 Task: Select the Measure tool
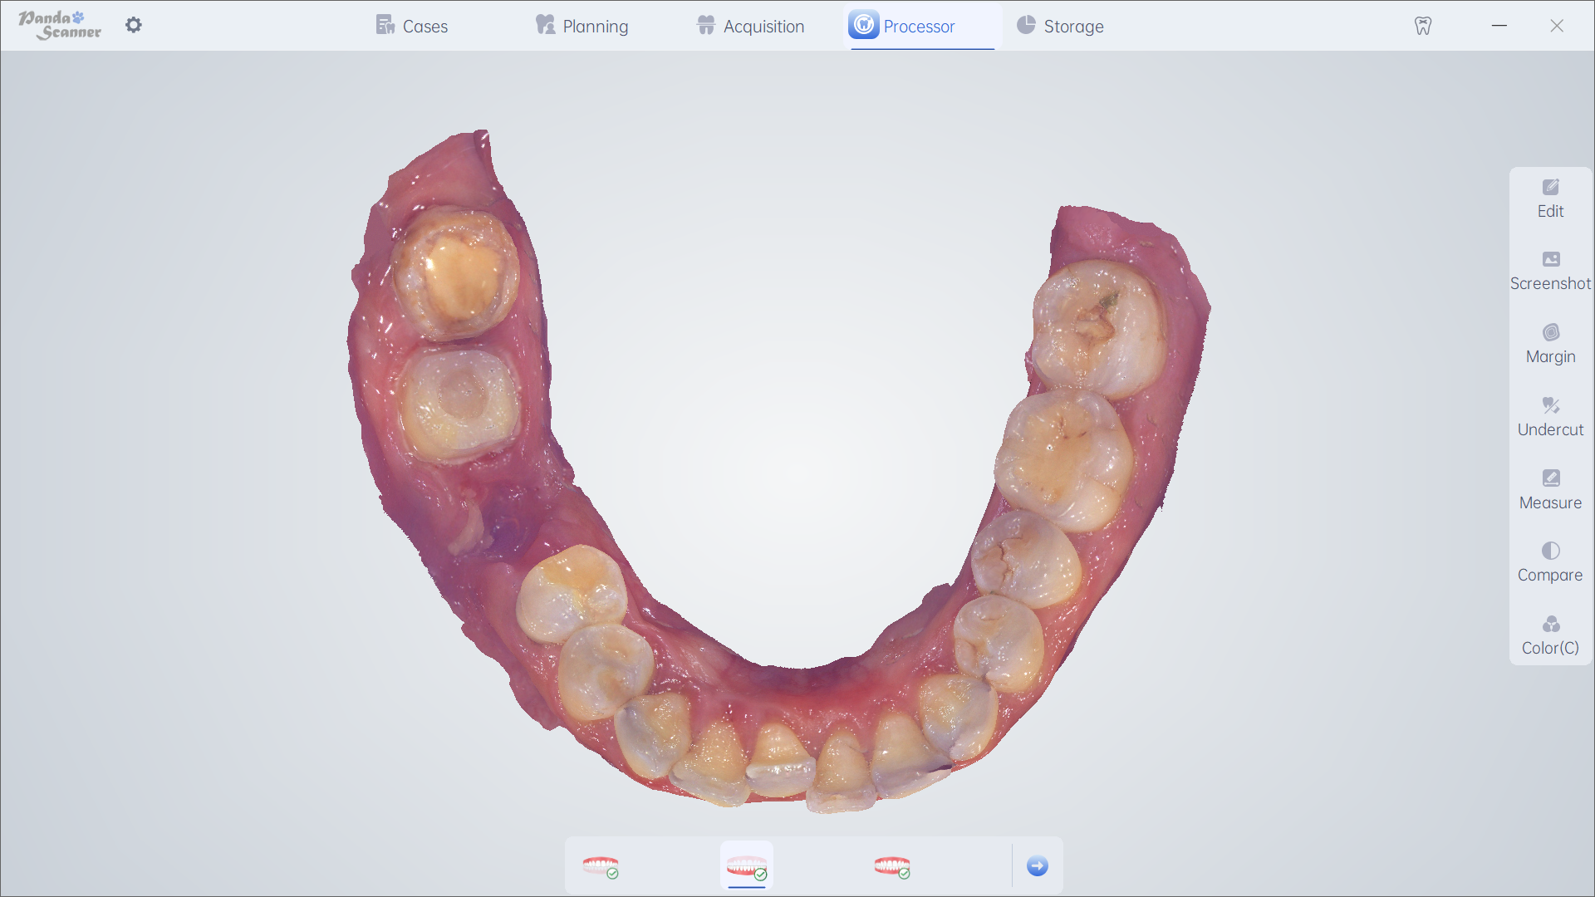tap(1550, 491)
